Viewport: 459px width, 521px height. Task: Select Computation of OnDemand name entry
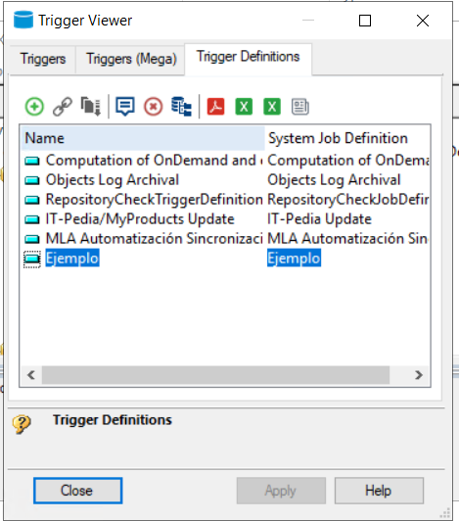tap(154, 161)
